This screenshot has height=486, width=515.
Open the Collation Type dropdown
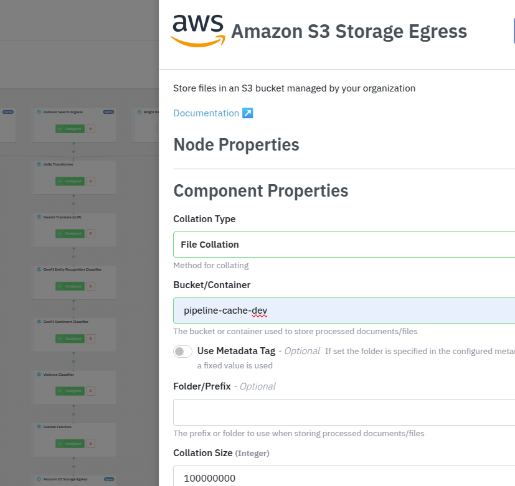pos(344,245)
